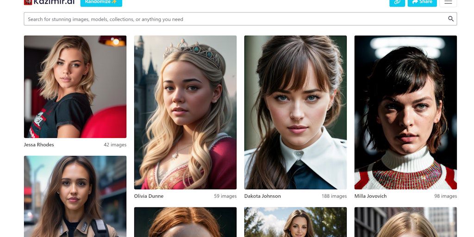
Task: Open the first thumbnail above '42 images'
Action: click(x=75, y=87)
